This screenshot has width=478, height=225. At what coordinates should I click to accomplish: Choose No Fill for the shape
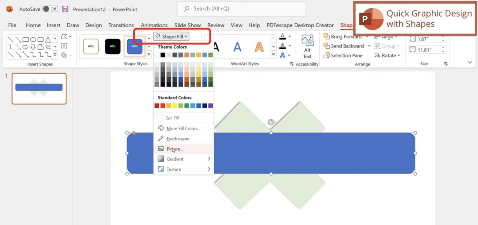(173, 117)
